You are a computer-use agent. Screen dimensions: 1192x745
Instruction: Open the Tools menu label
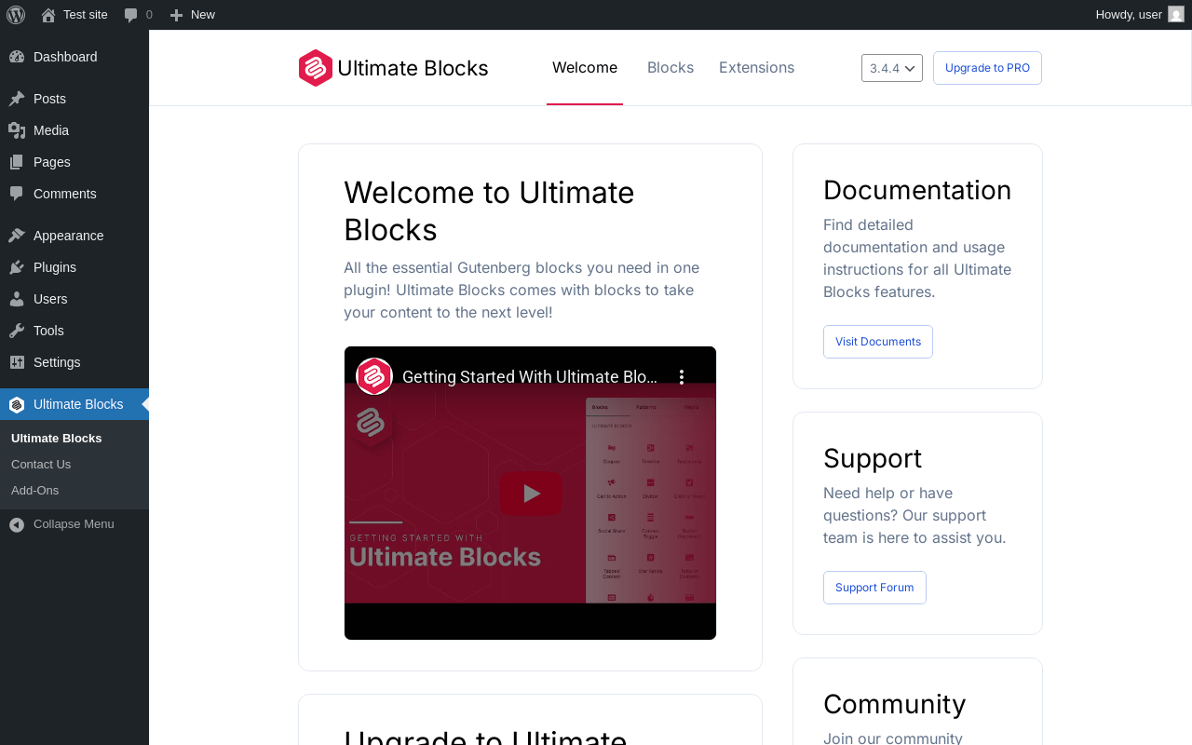tap(48, 331)
